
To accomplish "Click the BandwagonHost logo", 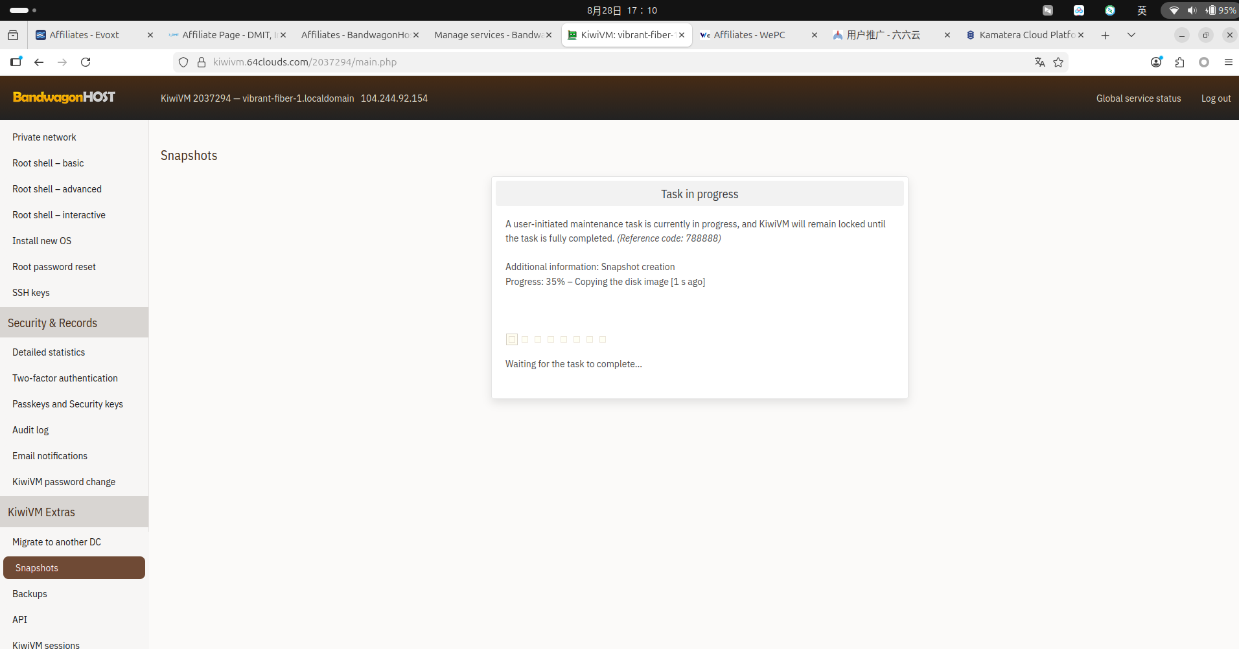I will point(64,97).
